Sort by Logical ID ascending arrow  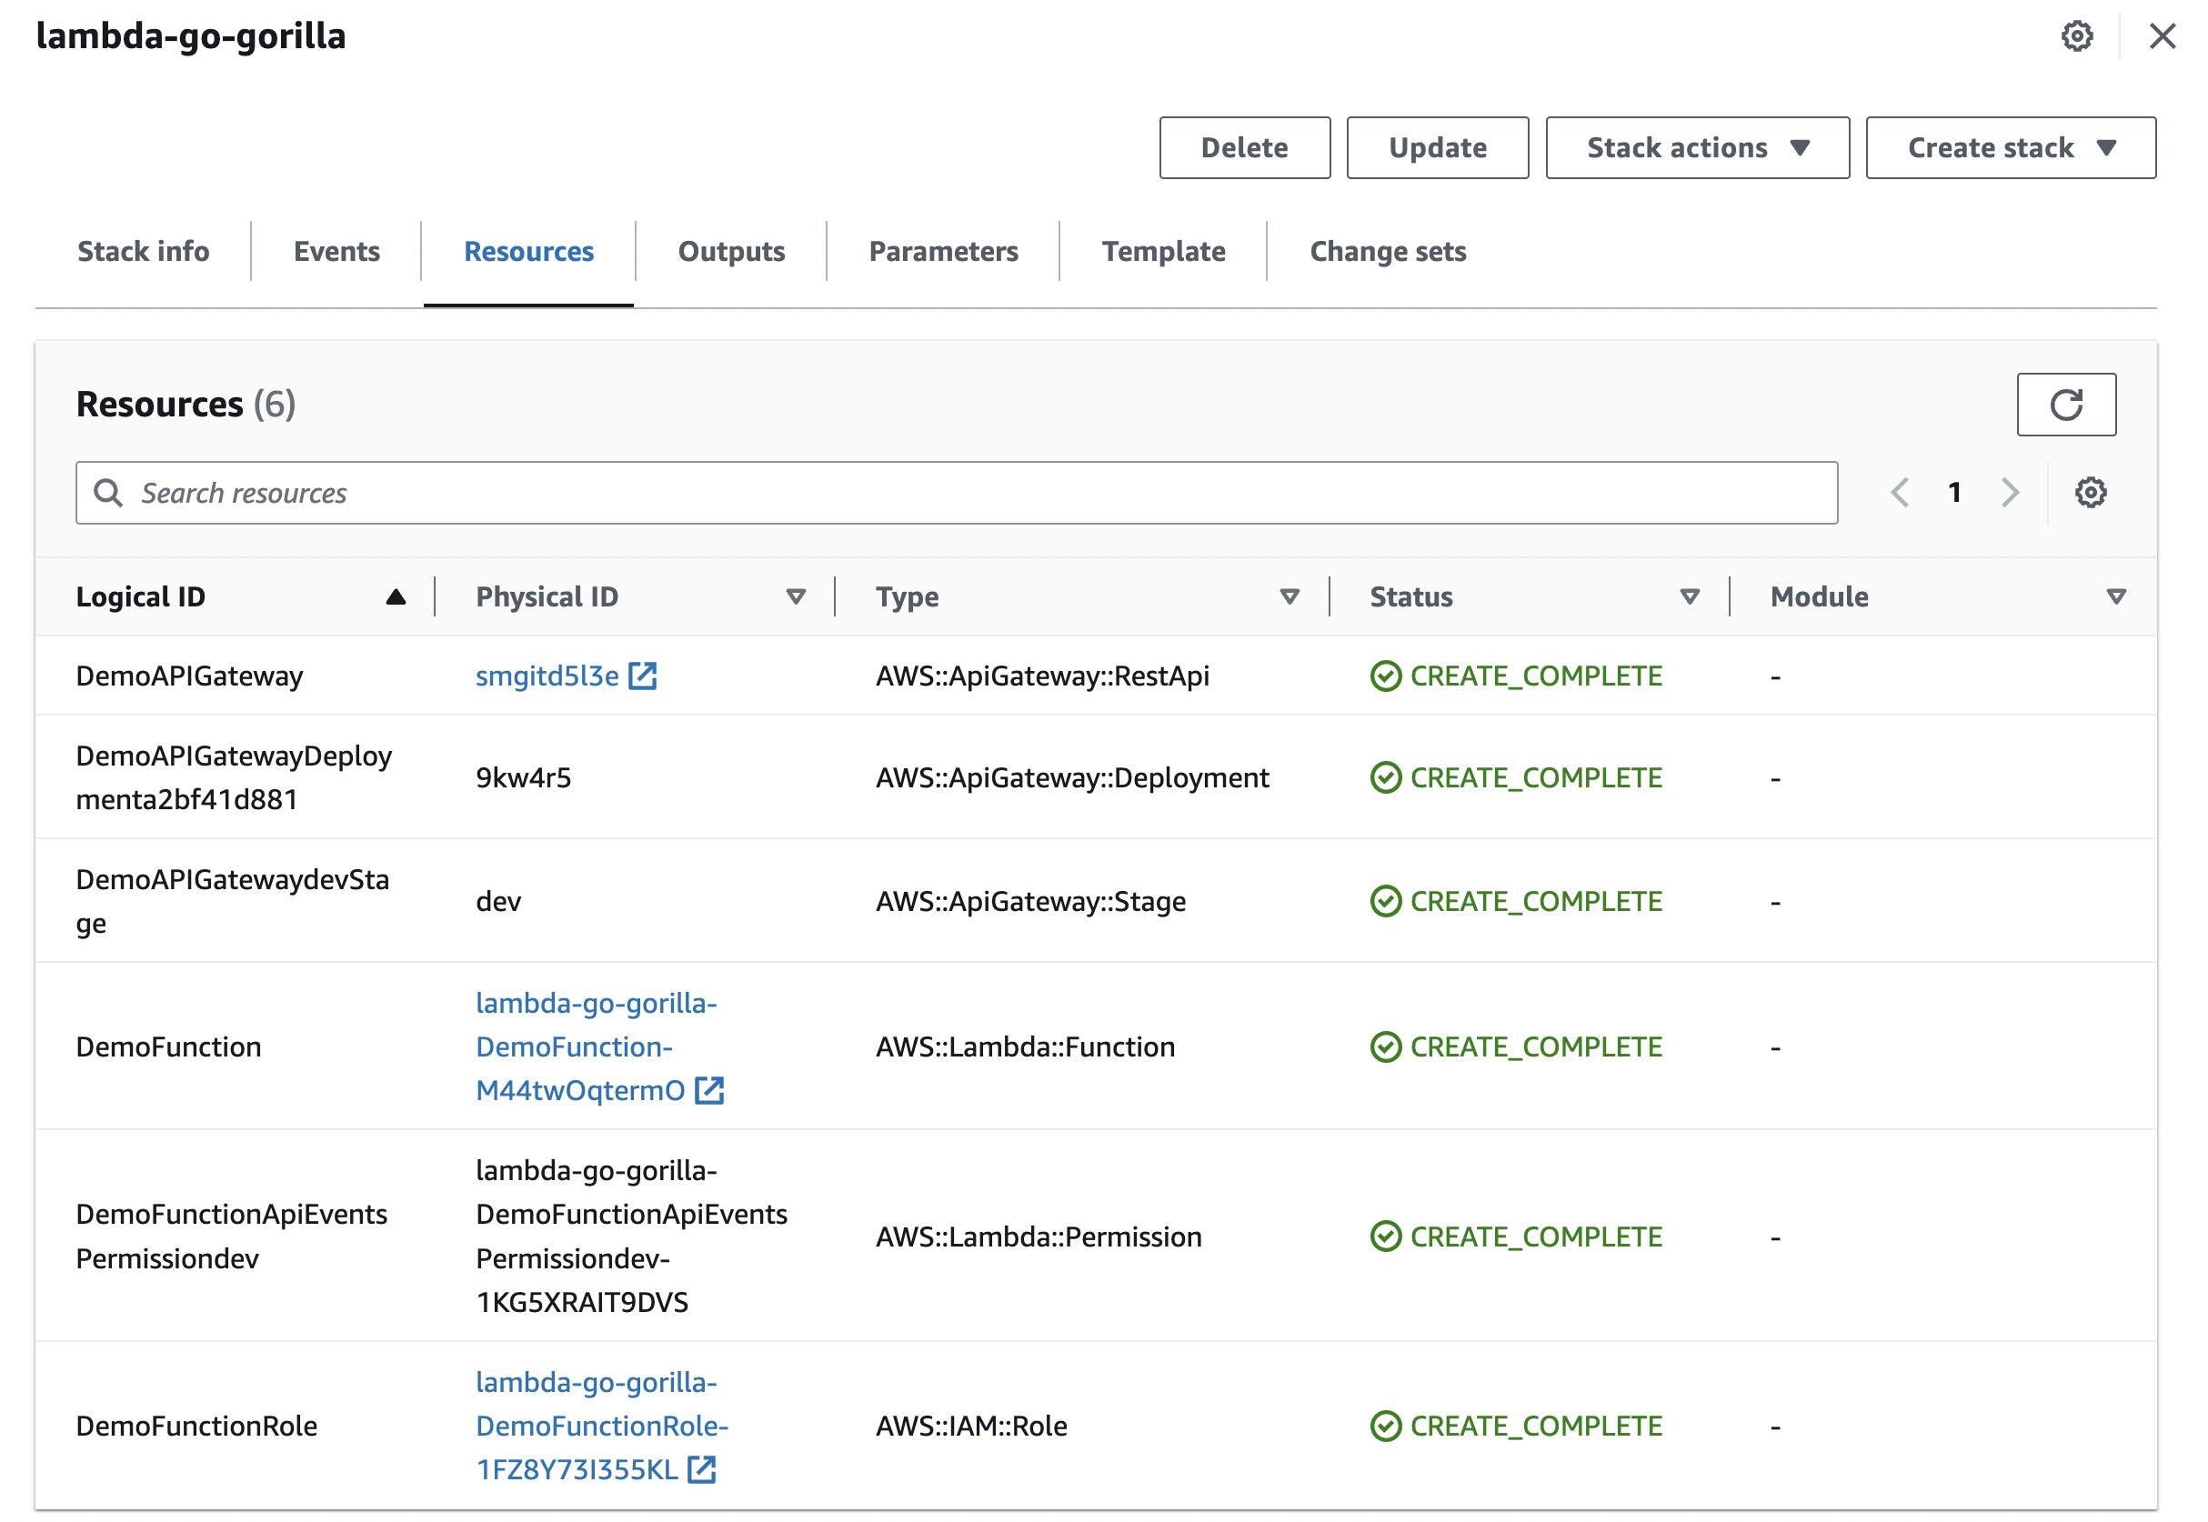396,598
